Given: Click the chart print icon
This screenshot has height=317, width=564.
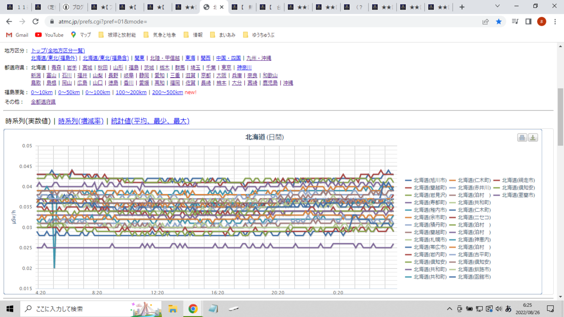Looking at the screenshot, I should pyautogui.click(x=522, y=138).
